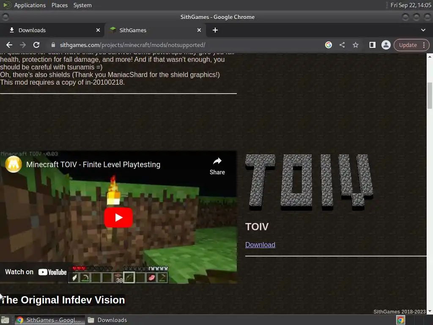Image resolution: width=433 pixels, height=325 pixels.
Task: Open the video channel avatar
Action: pos(13,165)
